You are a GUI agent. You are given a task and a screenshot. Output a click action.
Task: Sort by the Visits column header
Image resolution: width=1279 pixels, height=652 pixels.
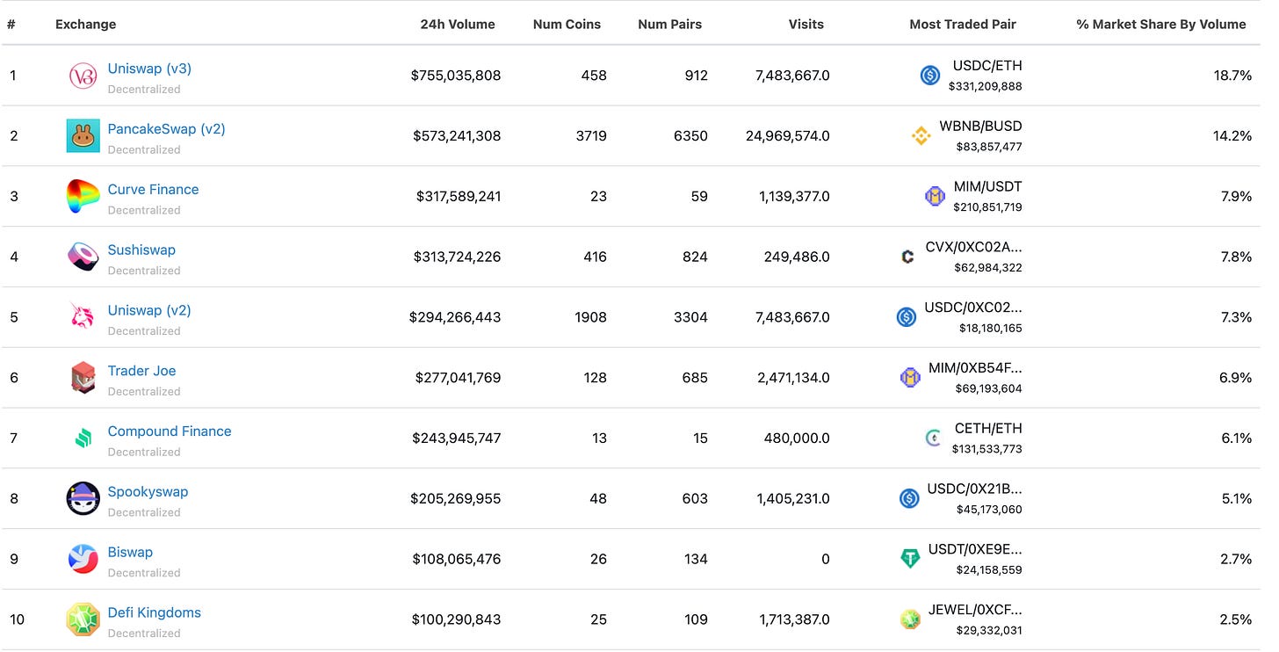point(806,25)
